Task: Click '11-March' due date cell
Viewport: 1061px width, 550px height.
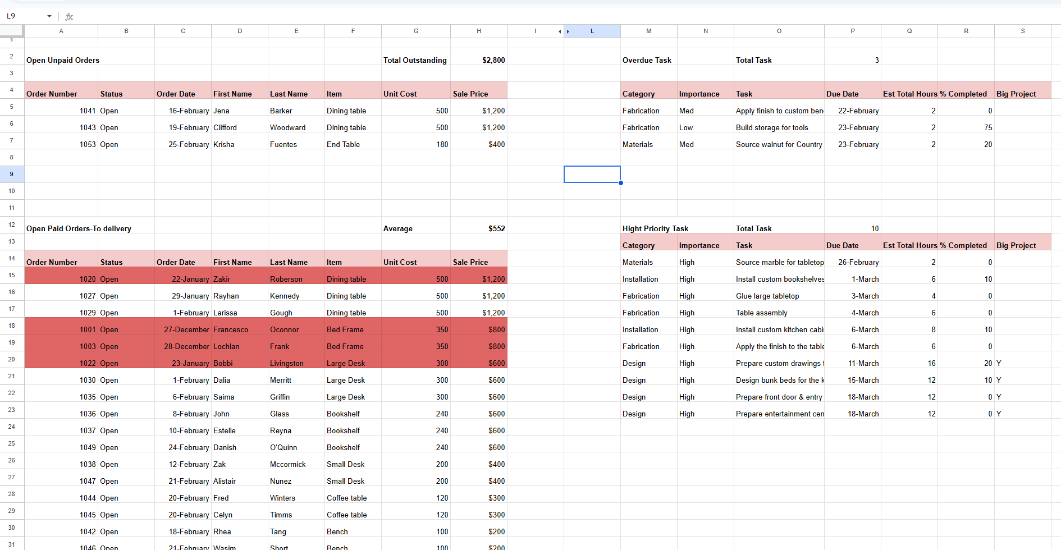Action: [x=853, y=360]
